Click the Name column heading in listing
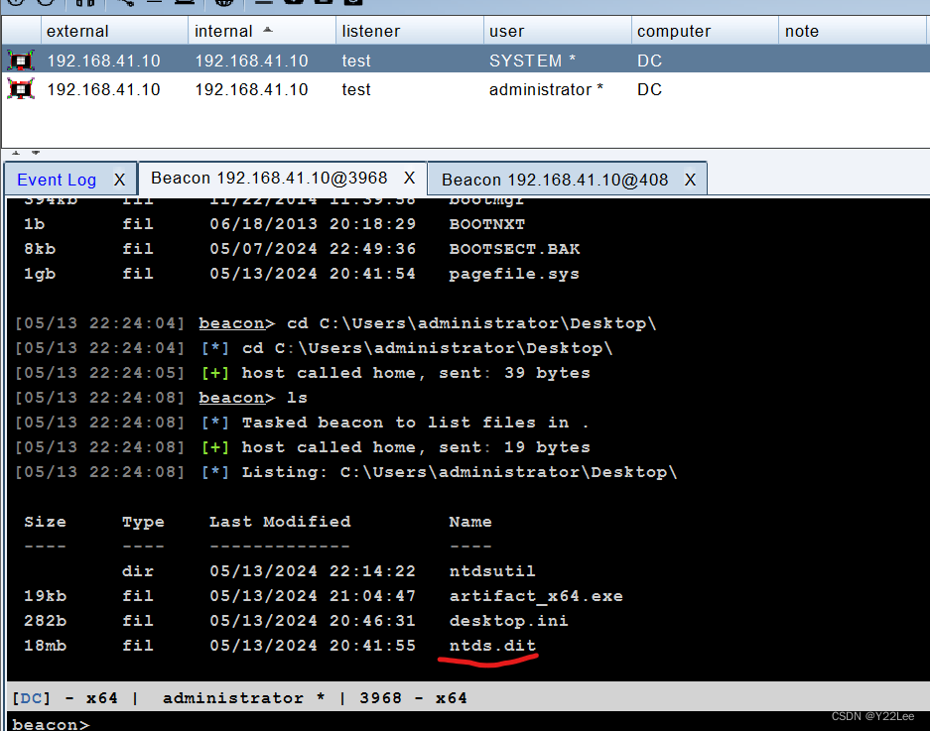Screen dimensions: 930x731 point(470,522)
